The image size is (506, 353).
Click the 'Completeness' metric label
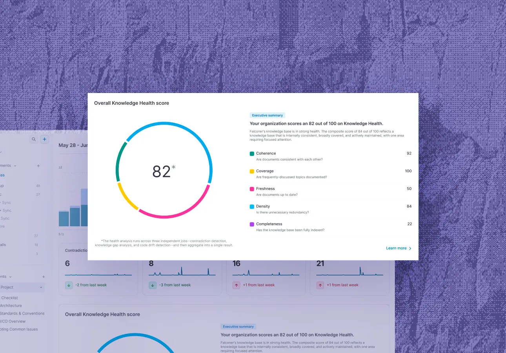tap(269, 224)
